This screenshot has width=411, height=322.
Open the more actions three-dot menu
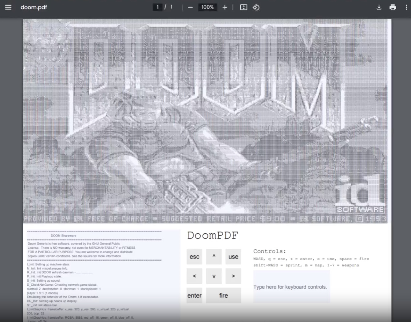coord(406,7)
